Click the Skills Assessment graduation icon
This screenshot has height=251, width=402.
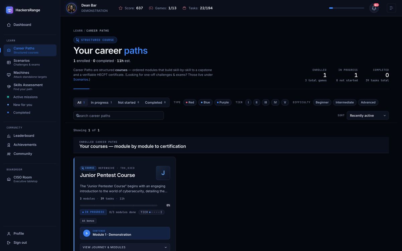click(x=9, y=87)
